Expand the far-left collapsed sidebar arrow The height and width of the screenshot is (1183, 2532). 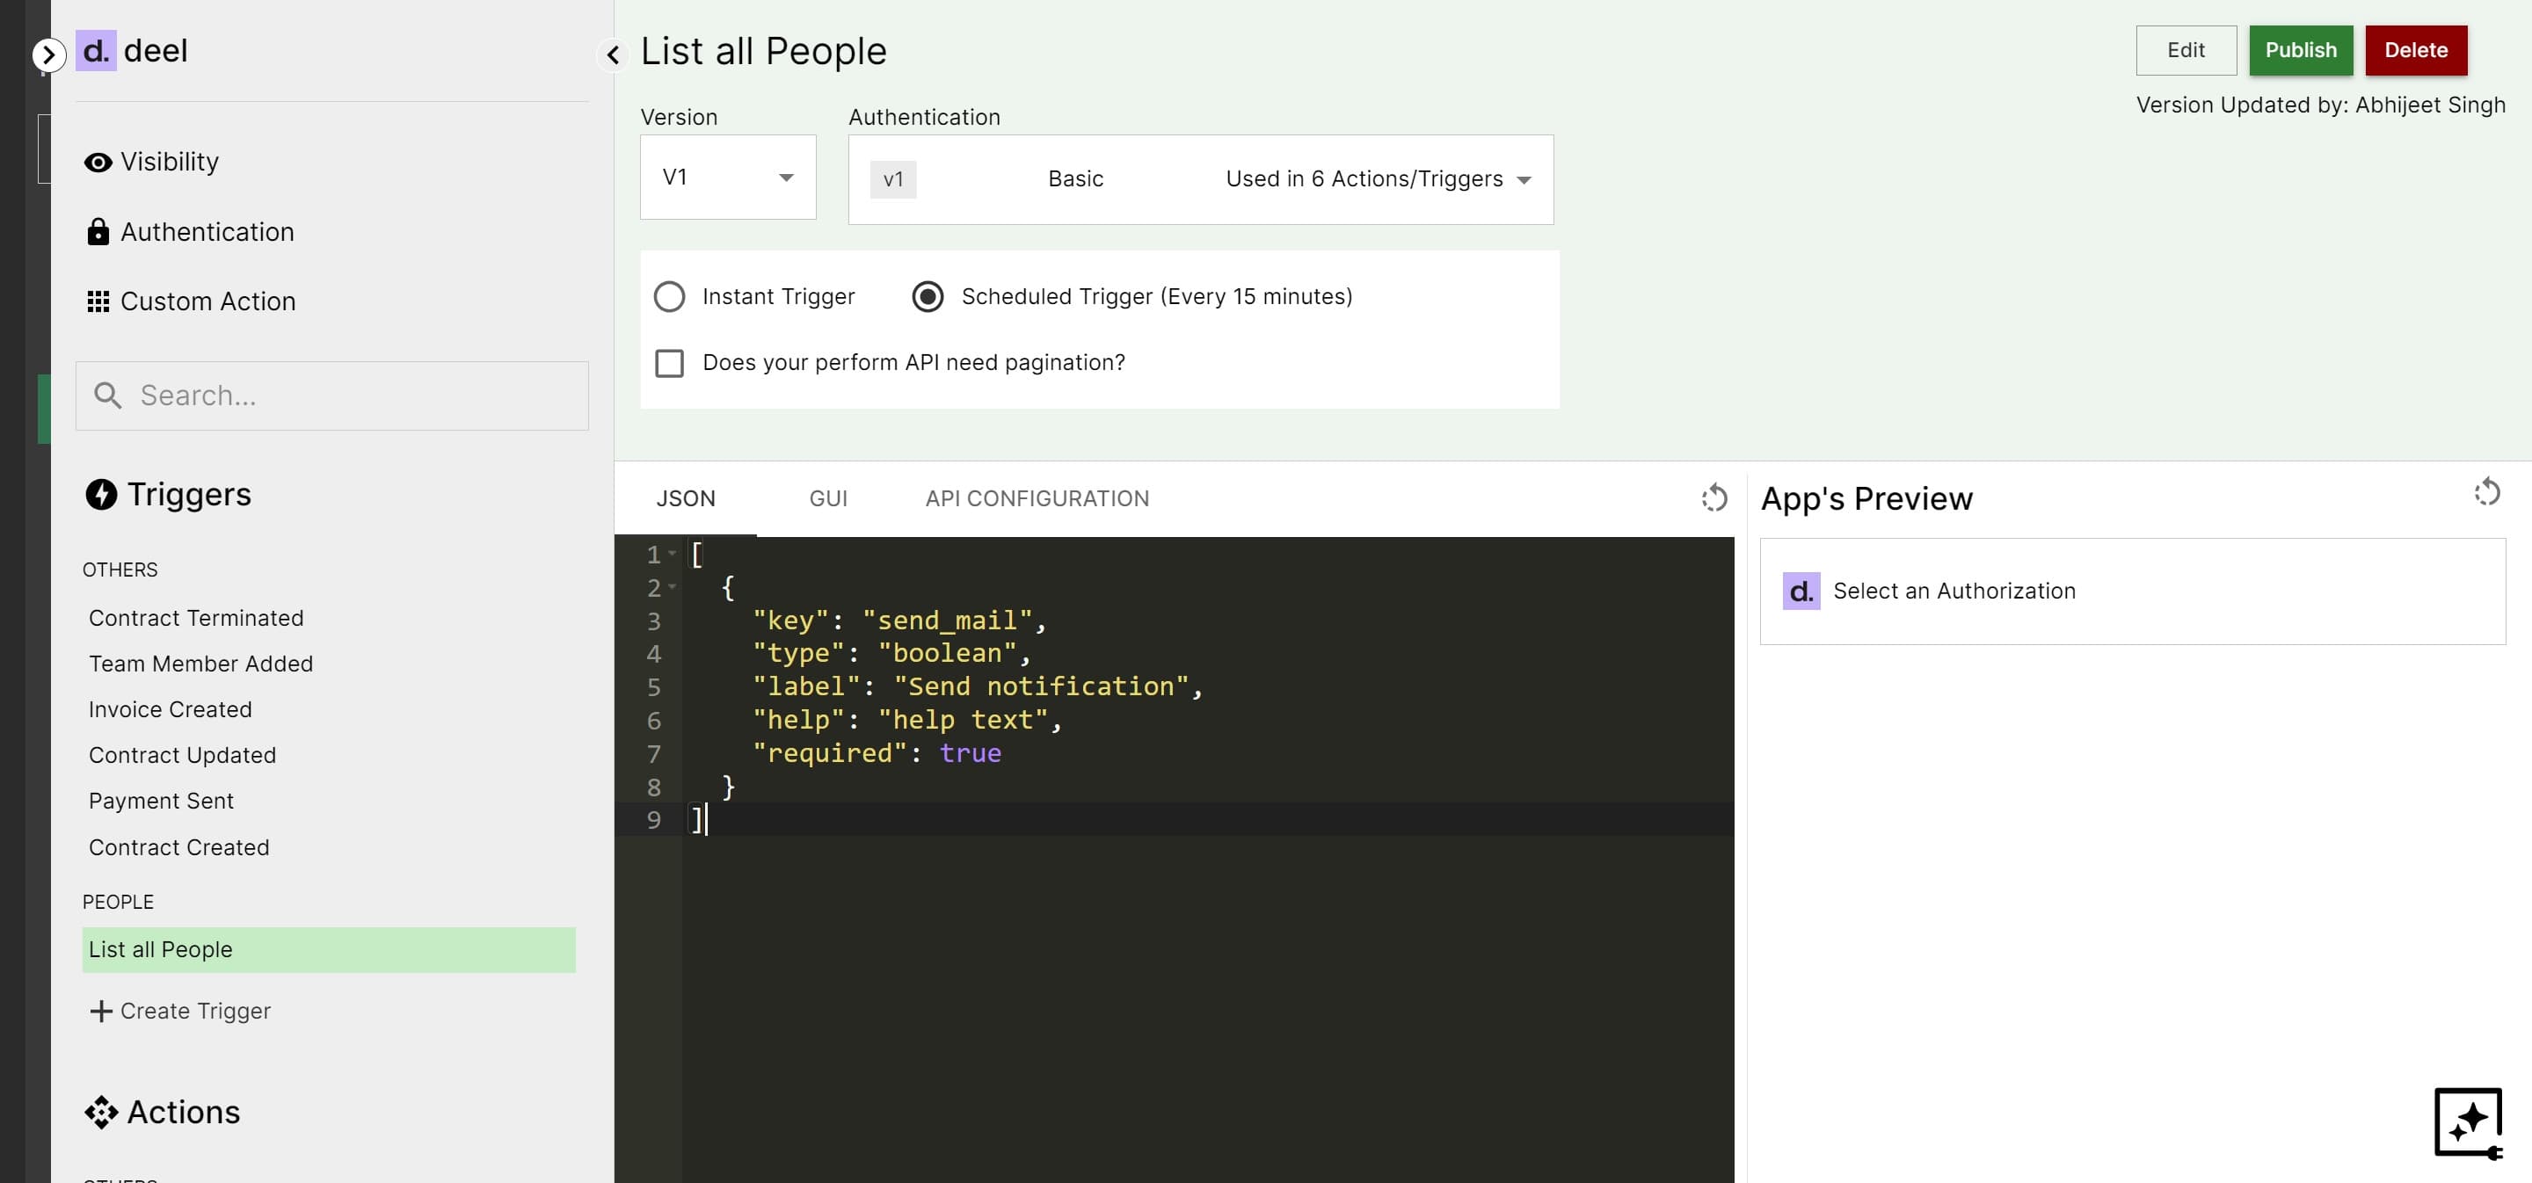point(48,54)
